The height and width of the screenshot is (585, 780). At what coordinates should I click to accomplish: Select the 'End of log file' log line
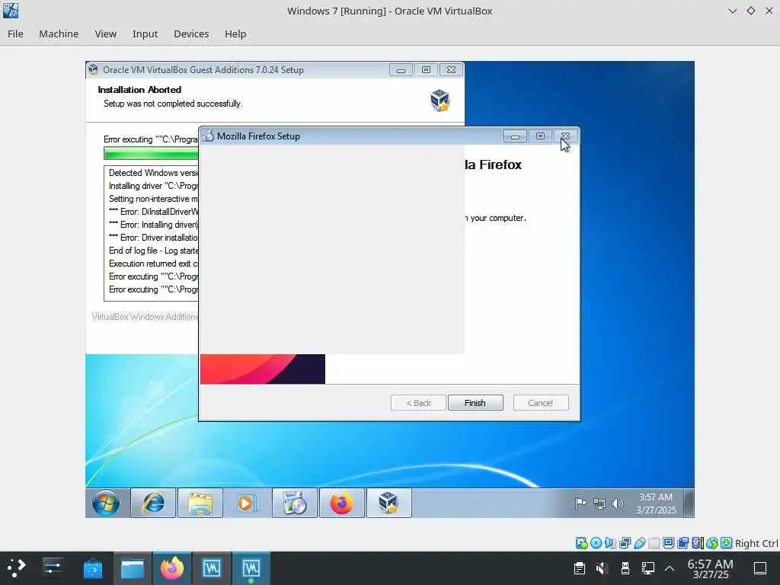pyautogui.click(x=153, y=250)
